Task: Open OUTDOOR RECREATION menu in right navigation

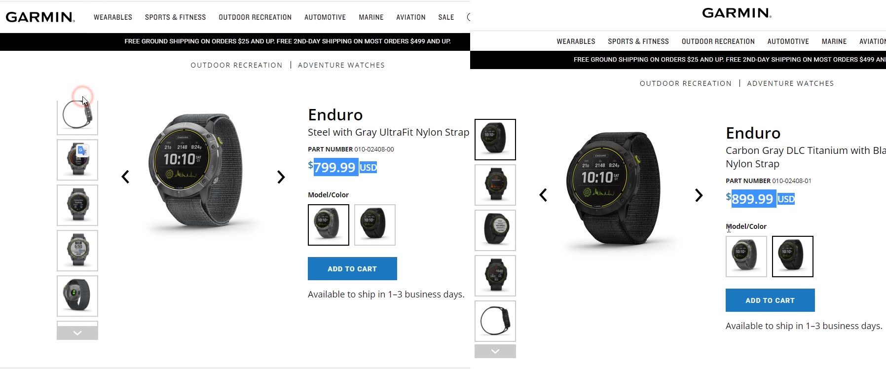Action: [x=718, y=41]
